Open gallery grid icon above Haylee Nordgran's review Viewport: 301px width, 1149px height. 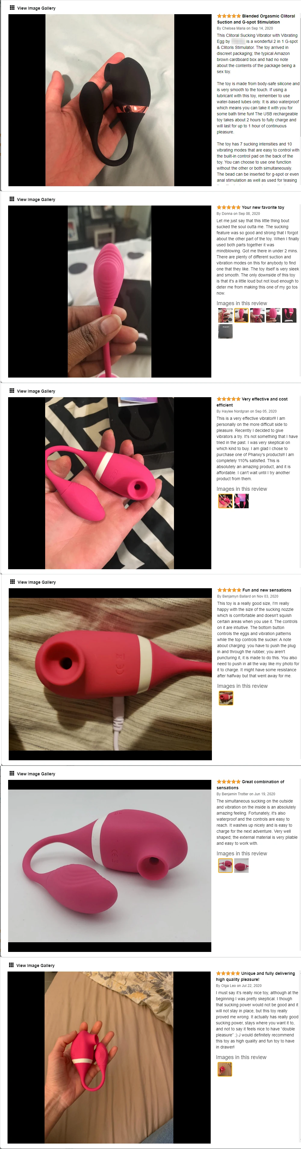pyautogui.click(x=12, y=390)
